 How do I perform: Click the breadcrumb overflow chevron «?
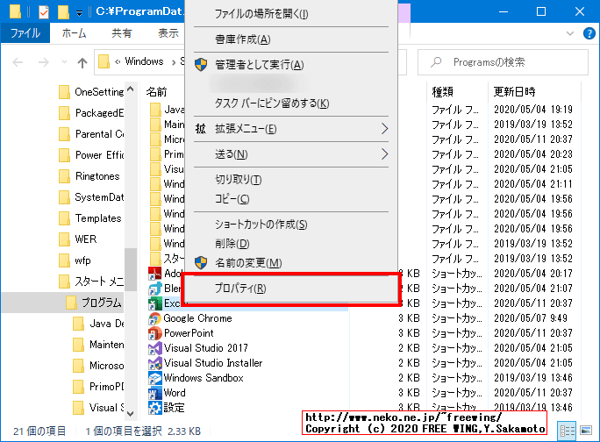[x=118, y=61]
